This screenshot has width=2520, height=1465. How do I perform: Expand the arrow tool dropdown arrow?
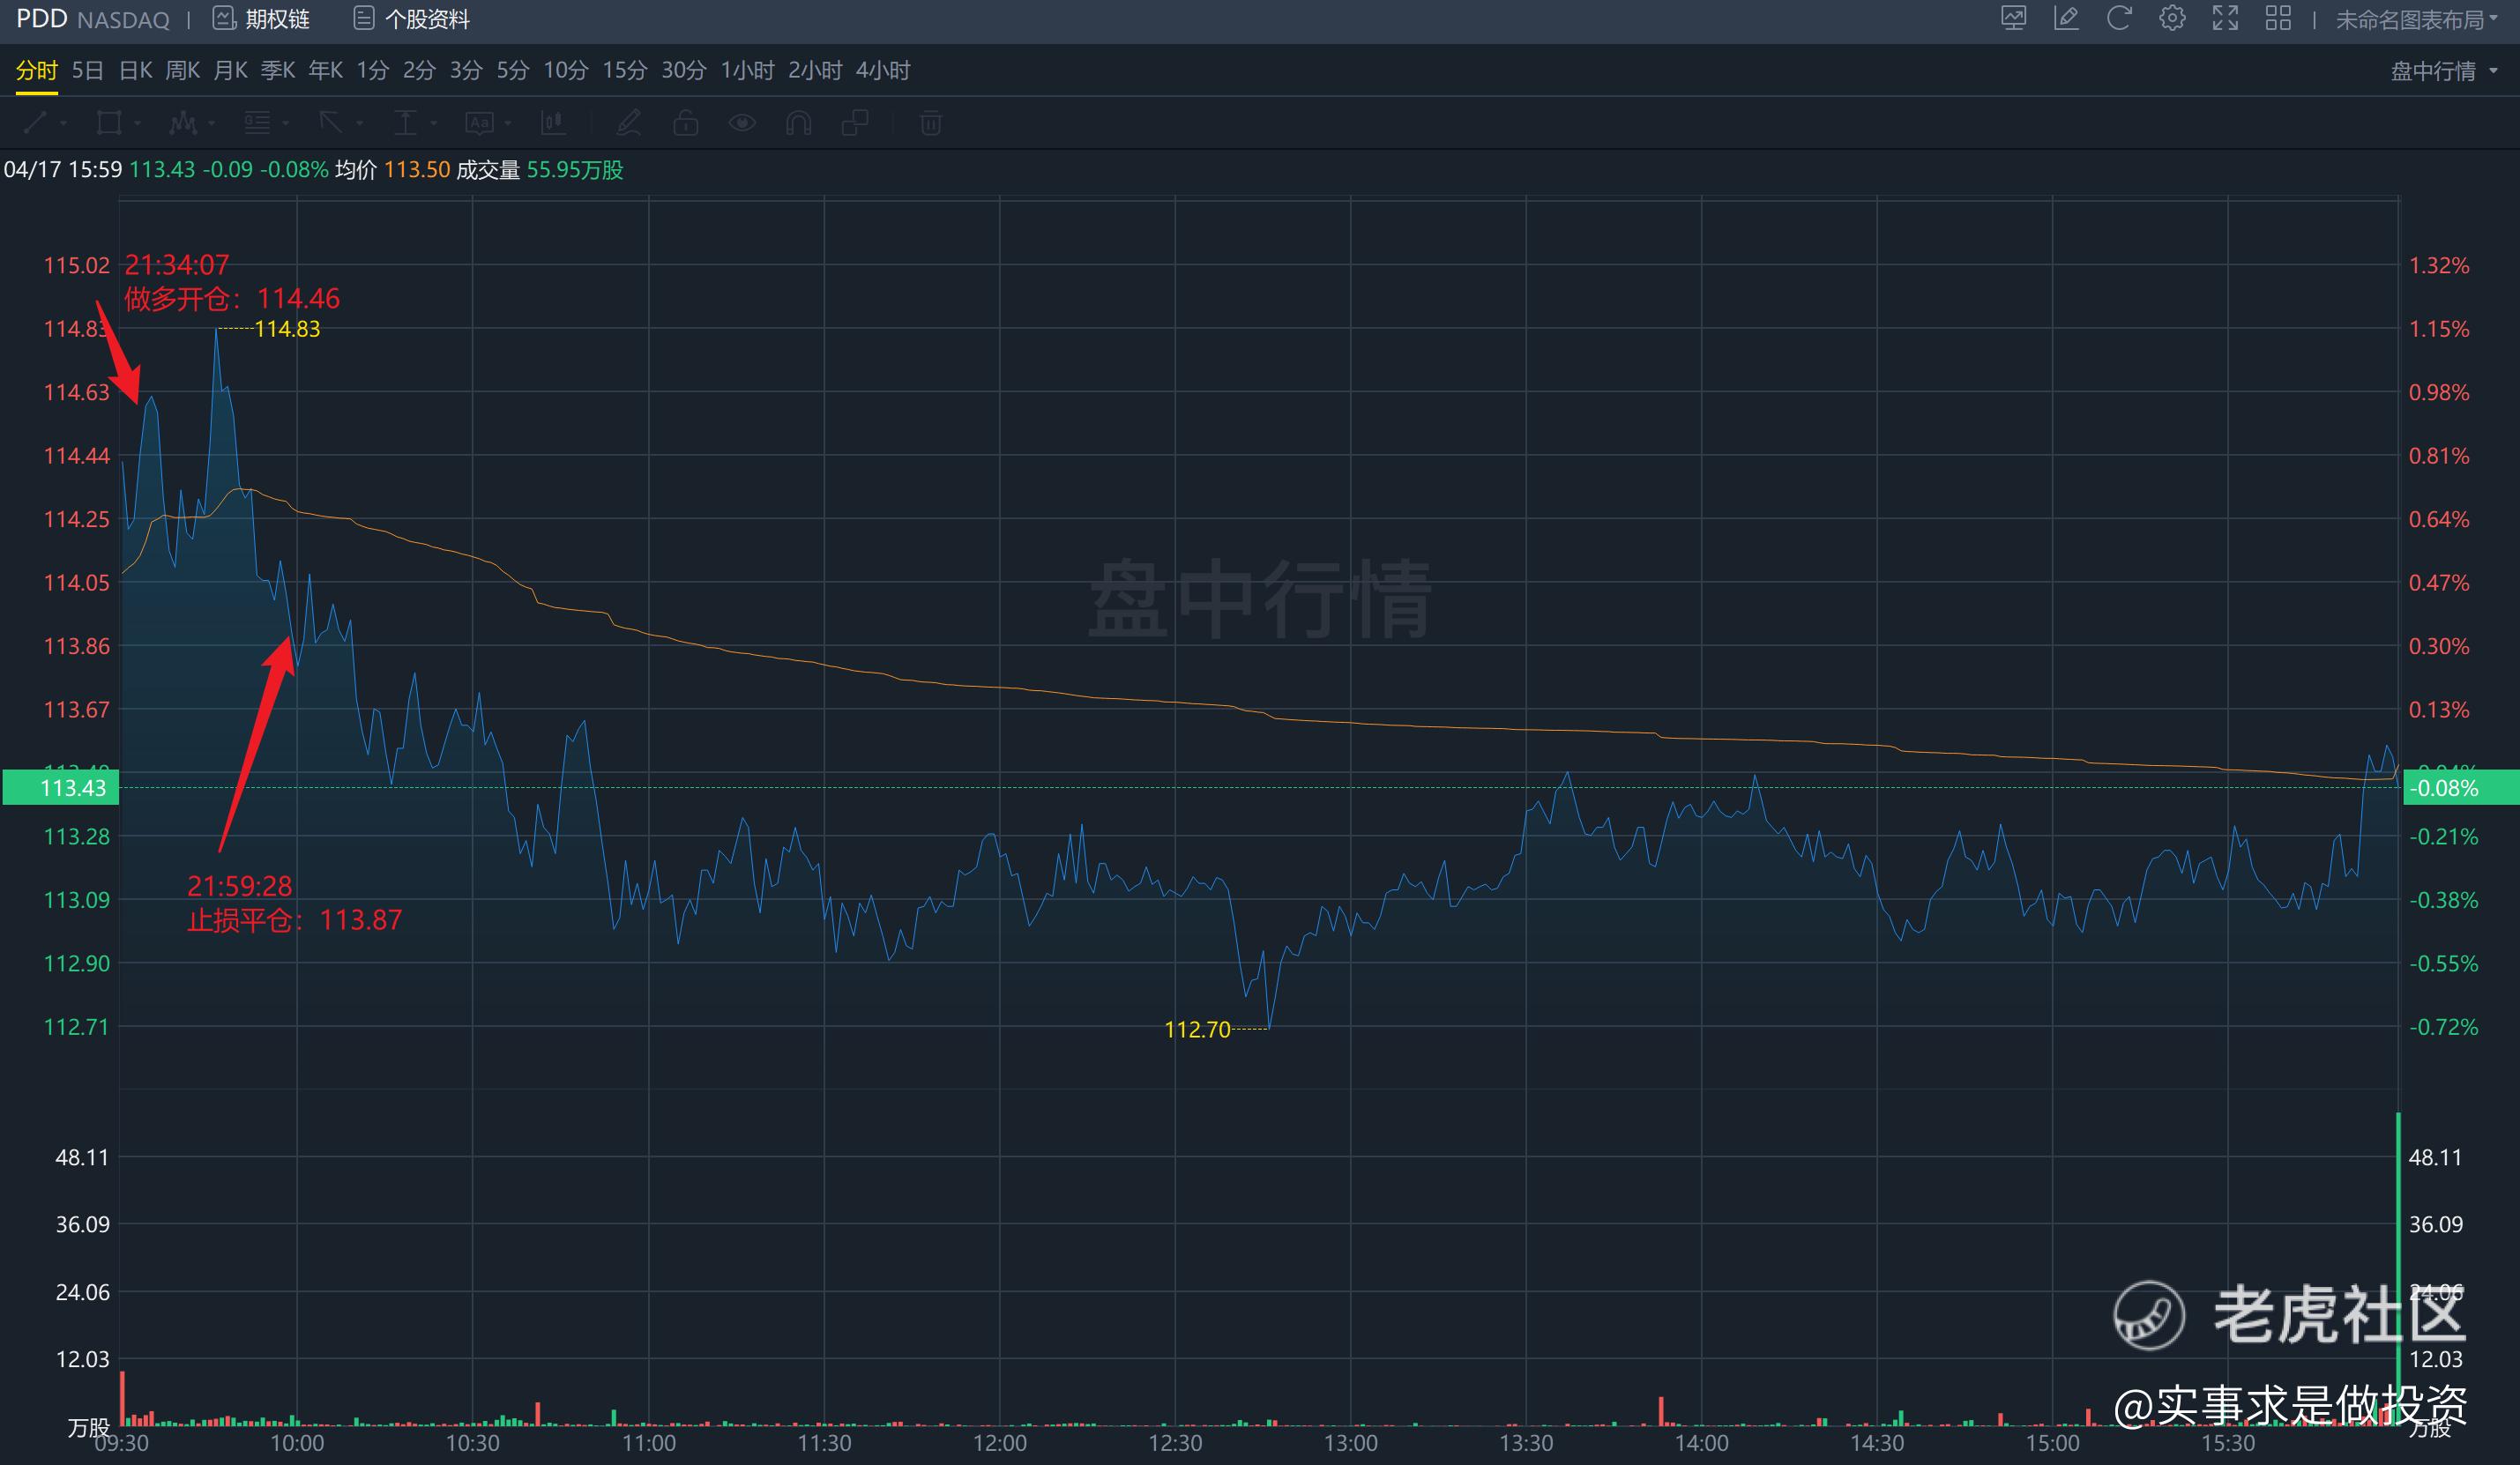pos(360,124)
